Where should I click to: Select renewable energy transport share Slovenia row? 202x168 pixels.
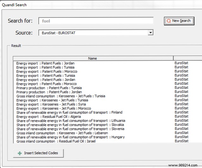[70, 129]
